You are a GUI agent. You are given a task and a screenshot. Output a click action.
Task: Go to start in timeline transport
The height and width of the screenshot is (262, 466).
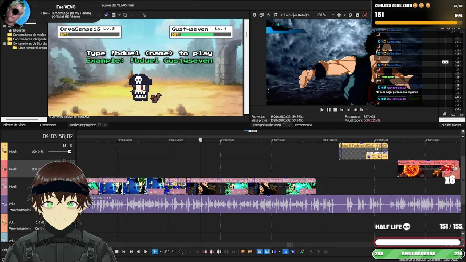pos(124,251)
